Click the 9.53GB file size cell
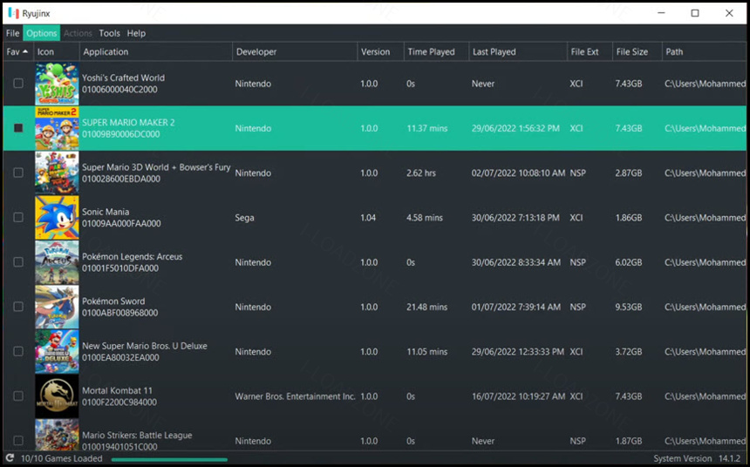This screenshot has height=467, width=750. pyautogui.click(x=629, y=307)
